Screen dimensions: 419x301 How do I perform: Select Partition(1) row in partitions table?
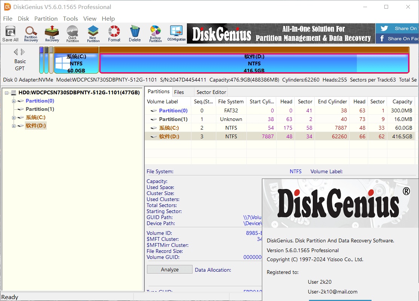click(x=280, y=119)
